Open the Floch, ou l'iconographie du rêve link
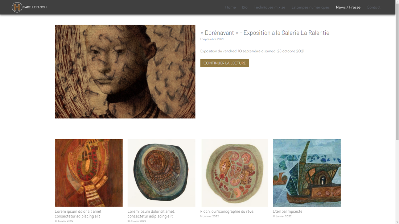The width and height of the screenshot is (399, 224). coord(227,211)
